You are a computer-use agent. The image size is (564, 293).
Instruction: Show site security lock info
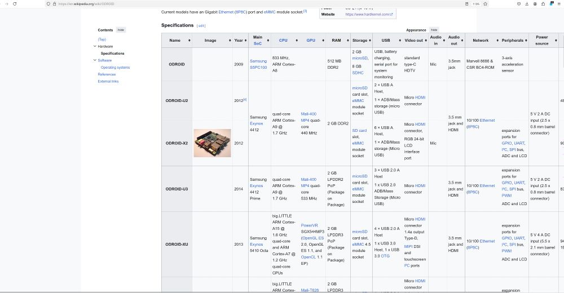point(54,4)
